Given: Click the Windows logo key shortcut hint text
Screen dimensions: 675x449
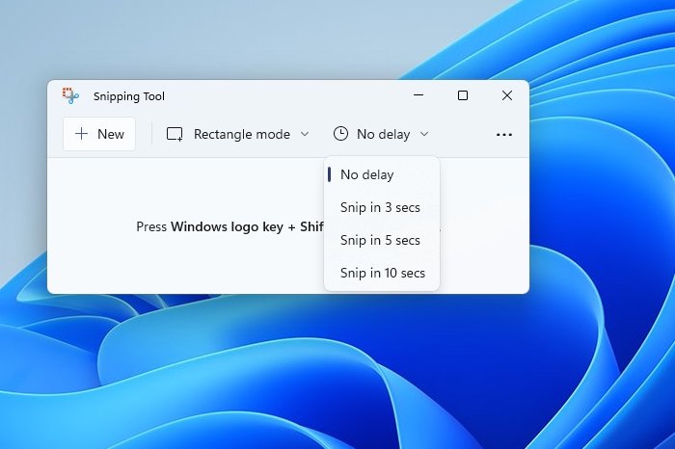Looking at the screenshot, I should (x=230, y=226).
